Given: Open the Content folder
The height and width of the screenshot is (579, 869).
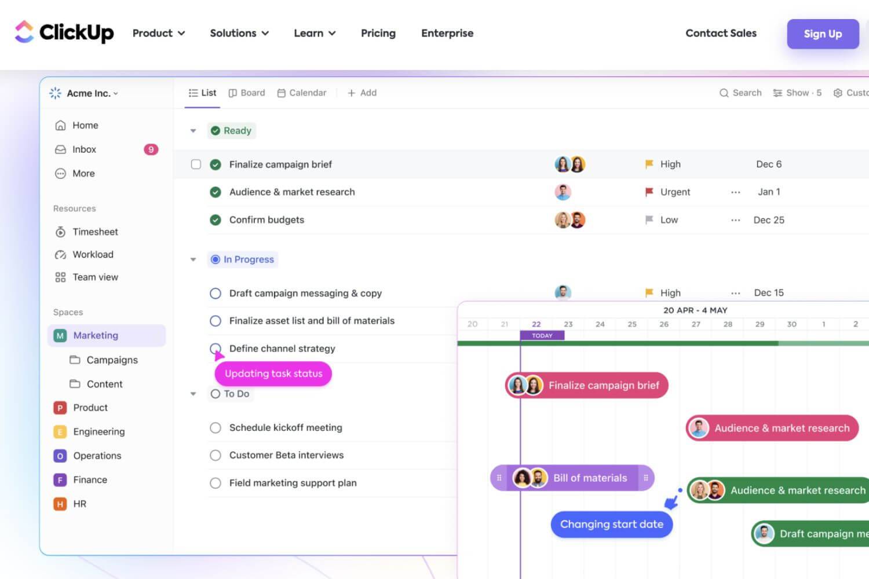Looking at the screenshot, I should point(96,384).
